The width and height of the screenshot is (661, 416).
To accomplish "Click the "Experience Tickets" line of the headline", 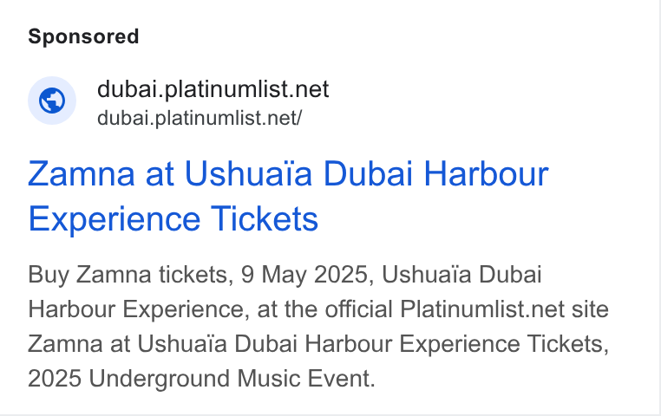I will 173,219.
